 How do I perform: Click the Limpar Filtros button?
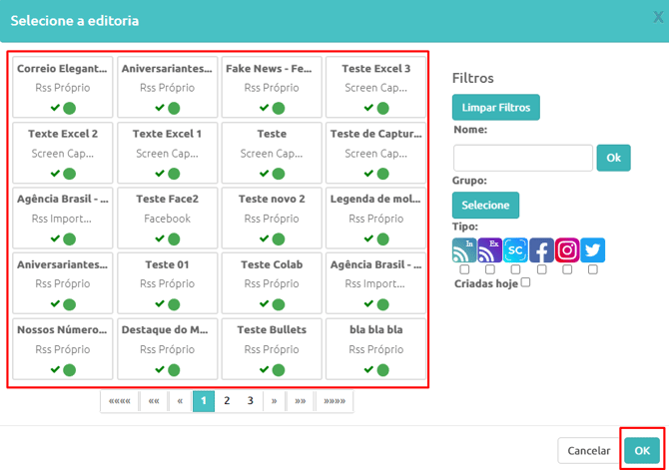coord(496,108)
